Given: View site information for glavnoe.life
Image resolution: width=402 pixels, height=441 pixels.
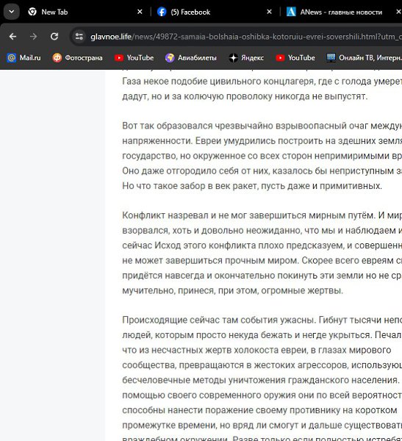Looking at the screenshot, I should (79, 37).
